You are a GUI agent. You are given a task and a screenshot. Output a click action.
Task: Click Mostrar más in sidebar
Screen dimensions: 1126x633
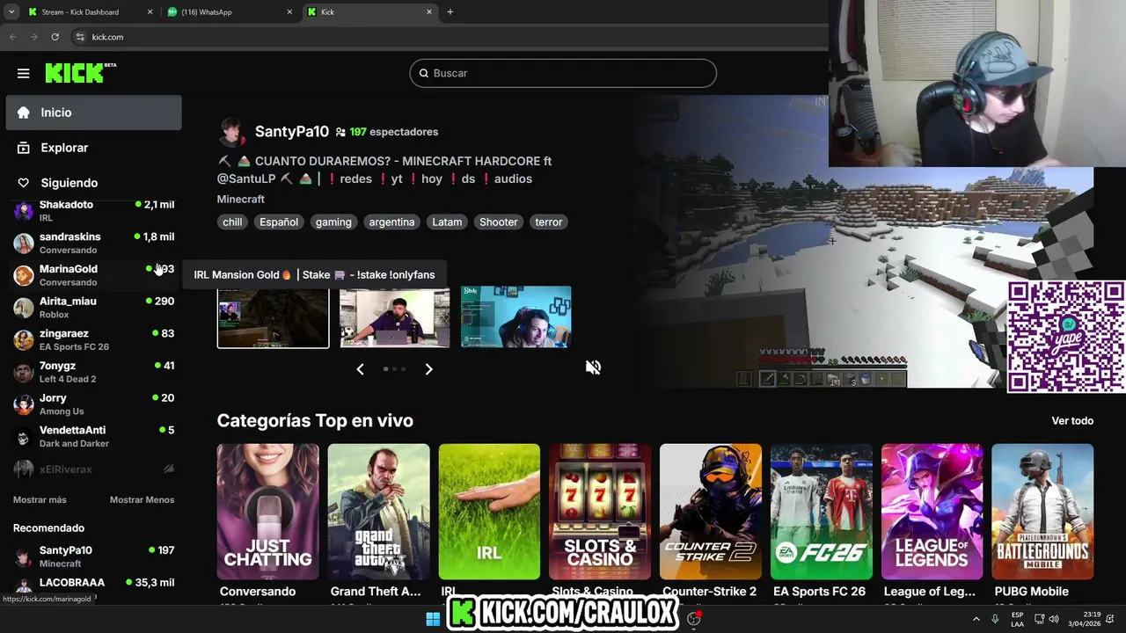(40, 499)
